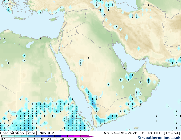Open the weatheronline.co.uk copyright link
Viewport: 181px width, 140px height.
point(159,138)
